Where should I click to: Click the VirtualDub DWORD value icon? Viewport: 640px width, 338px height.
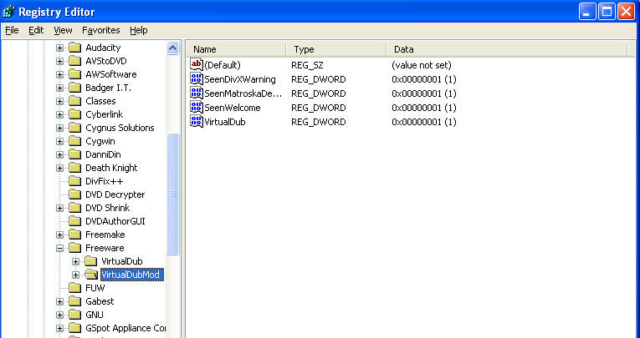pyautogui.click(x=197, y=122)
